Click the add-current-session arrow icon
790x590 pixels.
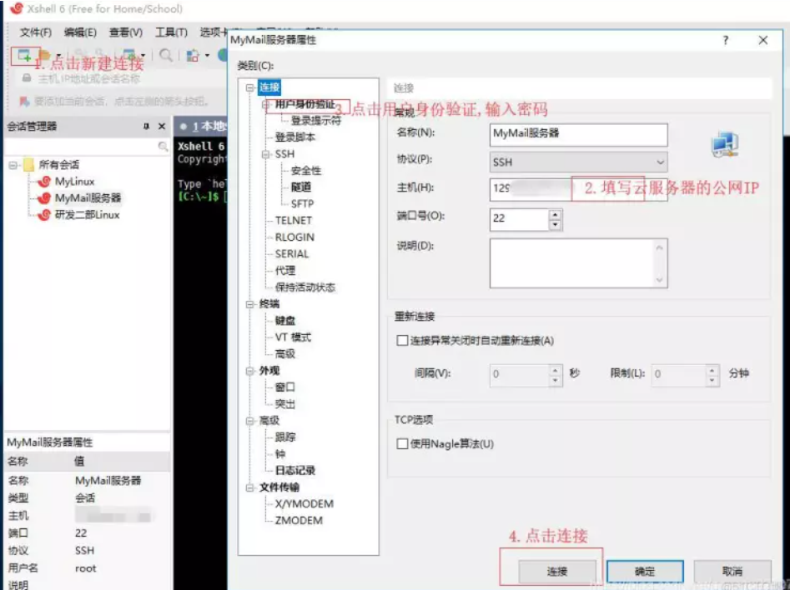(24, 101)
